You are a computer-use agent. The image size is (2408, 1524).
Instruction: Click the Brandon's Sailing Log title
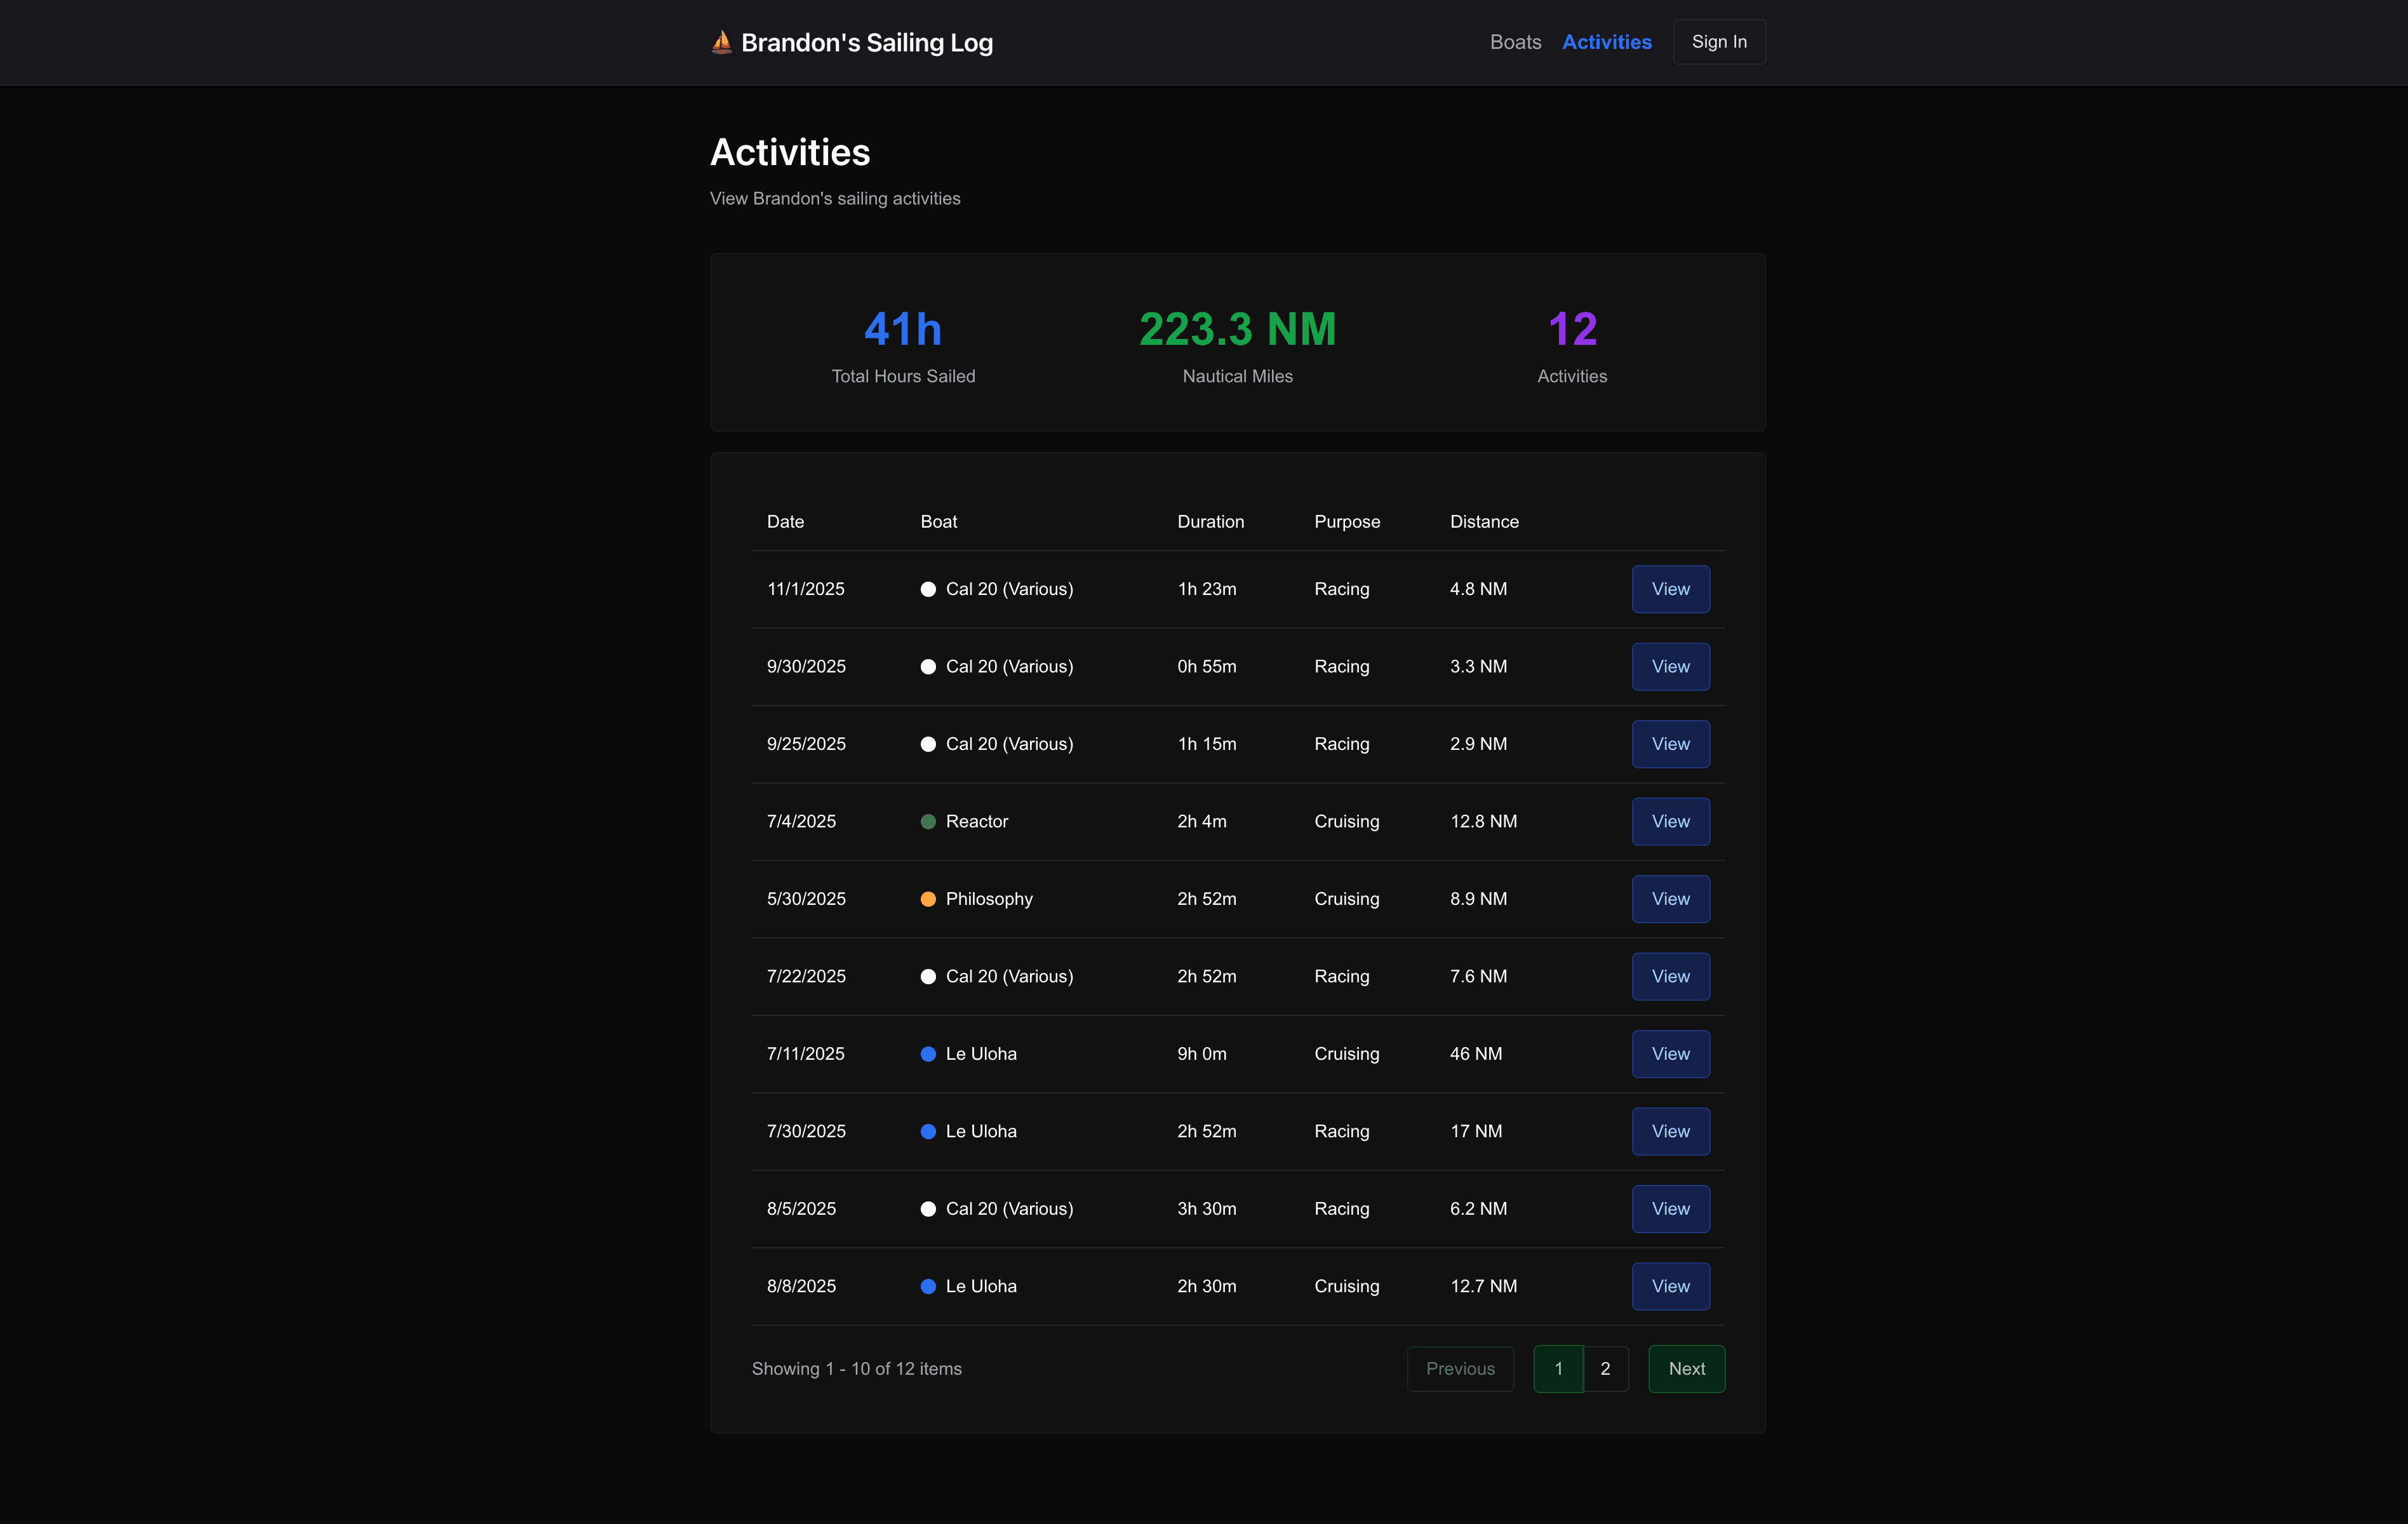(x=866, y=43)
